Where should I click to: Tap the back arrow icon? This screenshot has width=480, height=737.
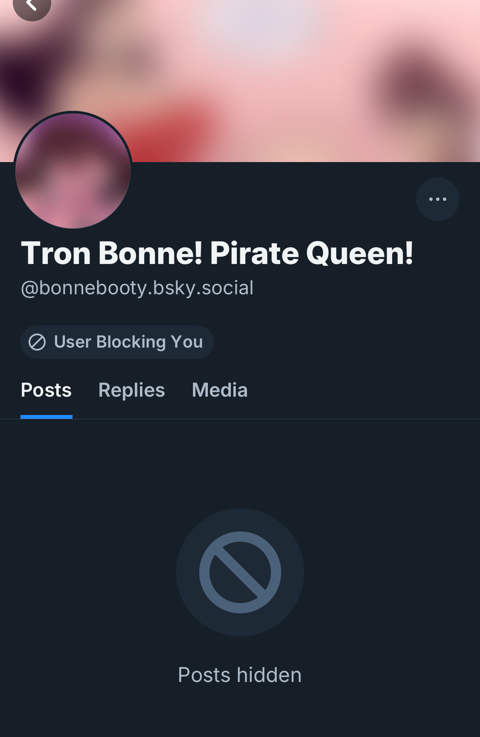[32, 5]
